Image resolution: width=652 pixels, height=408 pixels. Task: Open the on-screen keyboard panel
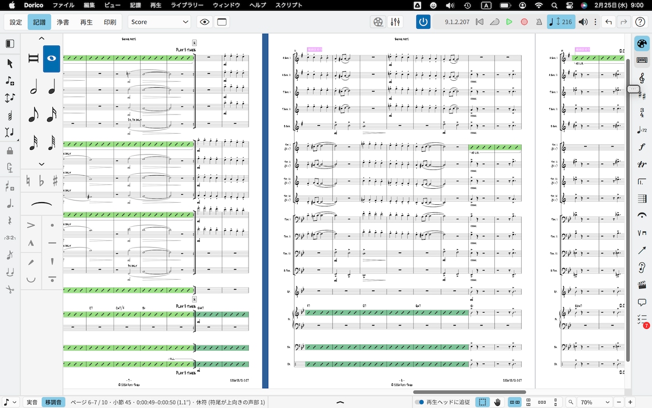[642, 60]
